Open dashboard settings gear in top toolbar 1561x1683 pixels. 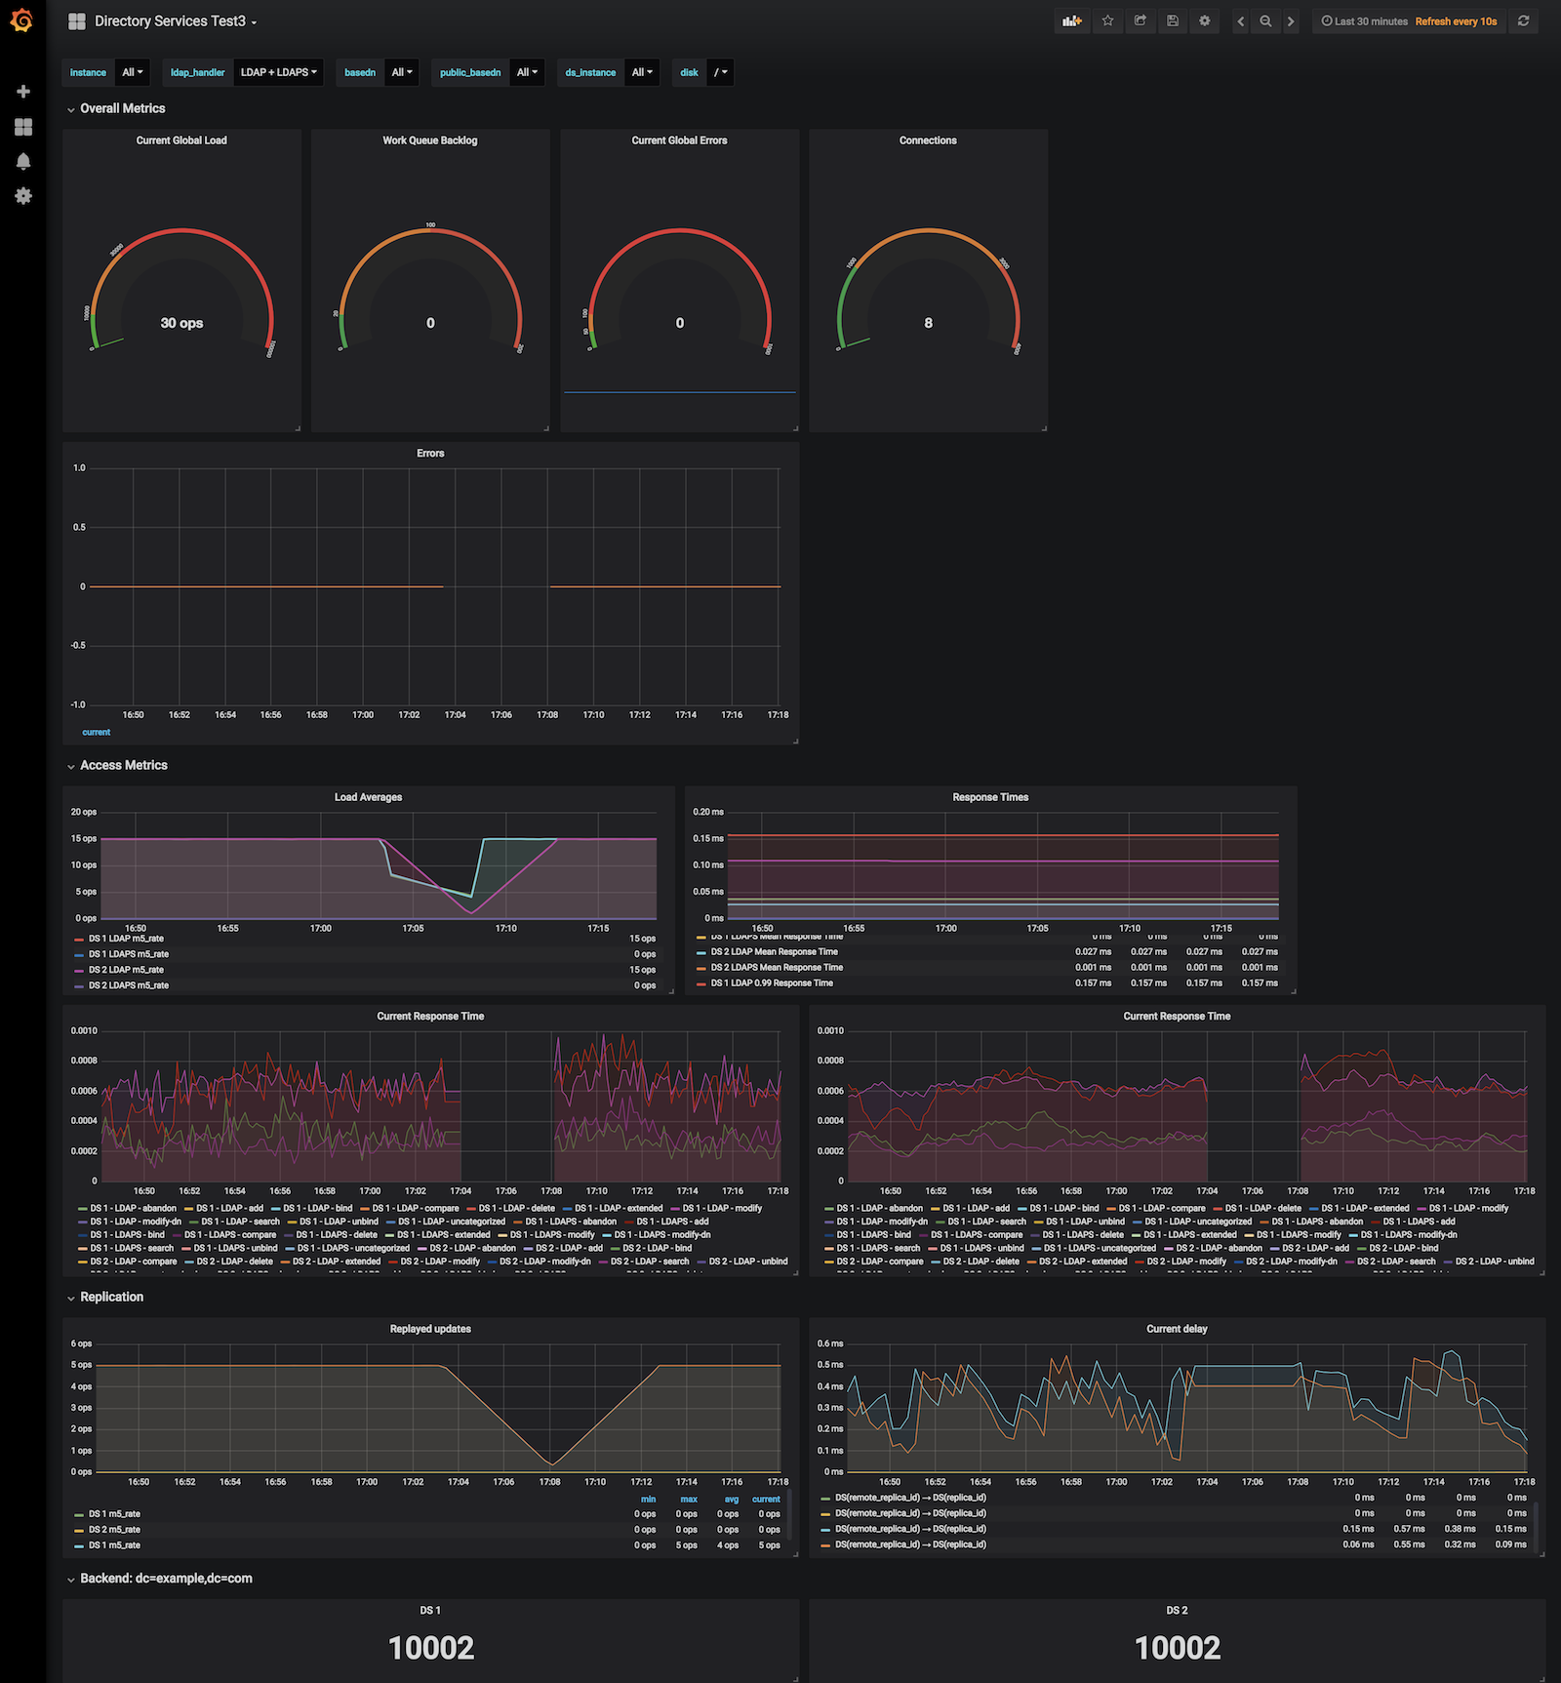coord(1205,20)
